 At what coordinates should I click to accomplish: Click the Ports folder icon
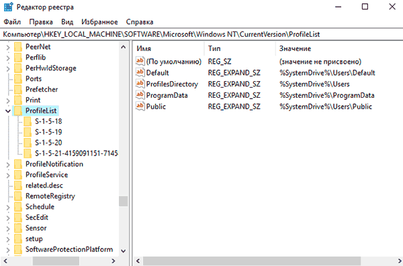(18, 79)
